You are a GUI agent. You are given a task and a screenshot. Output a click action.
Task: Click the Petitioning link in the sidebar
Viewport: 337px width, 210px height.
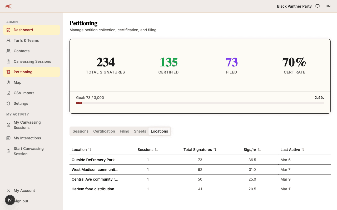click(32, 72)
